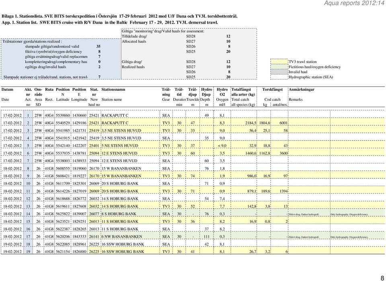Click 'Slumpade stationer ej trålade' summary line
This screenshot has height=281, width=386.
point(45,77)
